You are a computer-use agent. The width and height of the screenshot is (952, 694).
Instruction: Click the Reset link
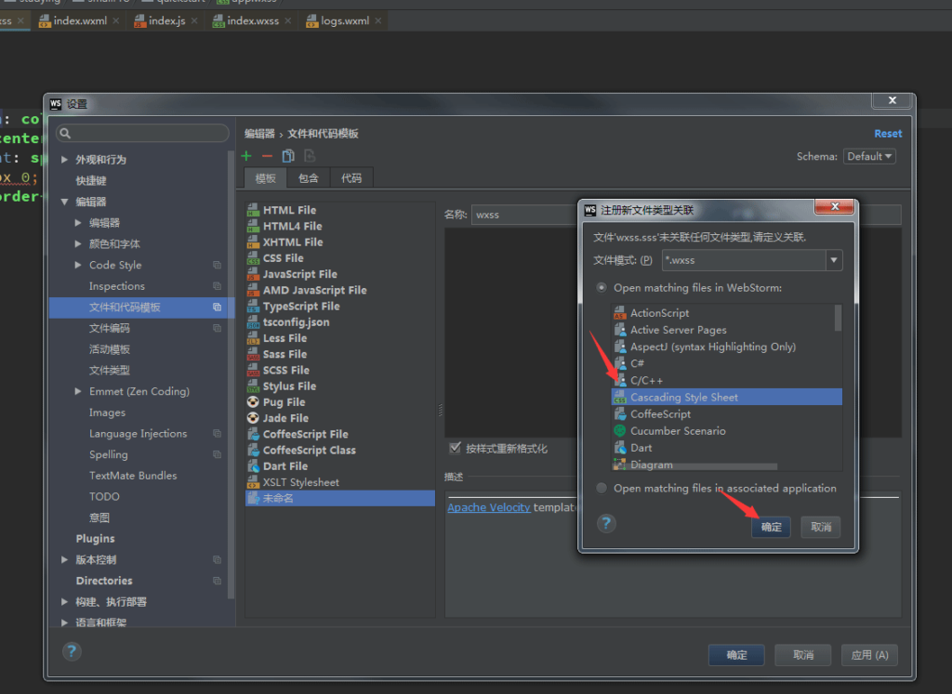point(888,134)
